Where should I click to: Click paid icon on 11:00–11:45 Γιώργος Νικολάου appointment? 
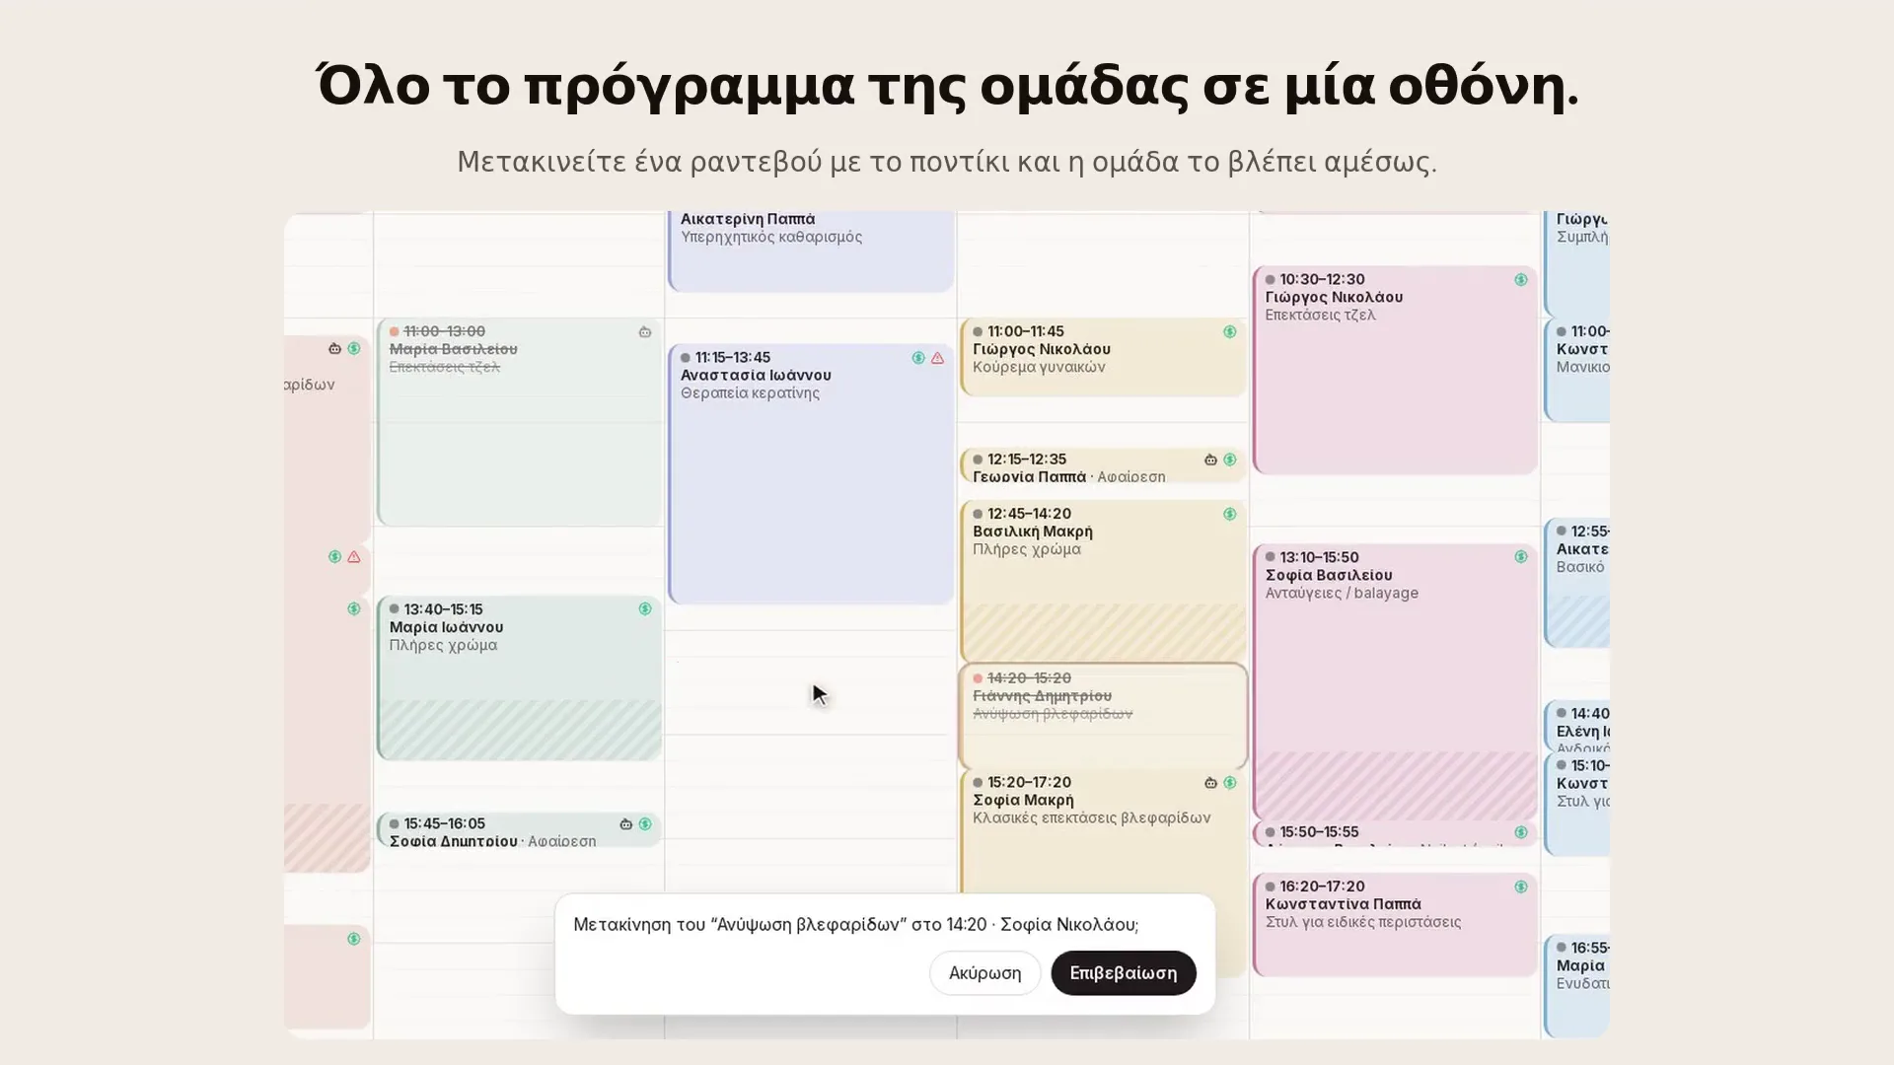click(1229, 332)
